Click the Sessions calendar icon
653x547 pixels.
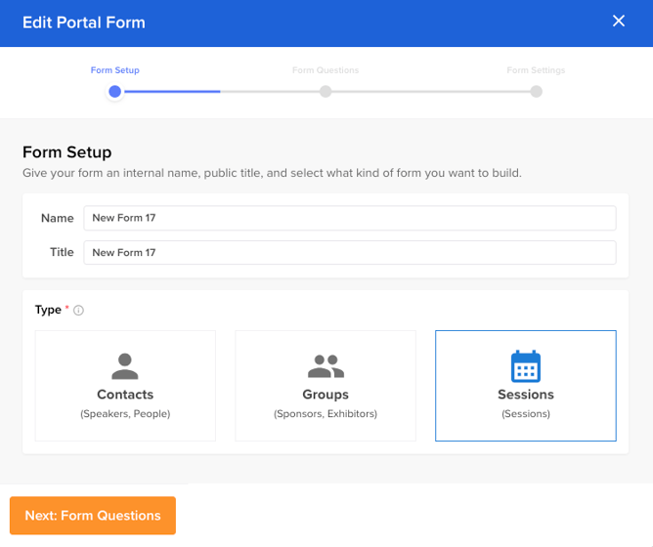coord(526,366)
